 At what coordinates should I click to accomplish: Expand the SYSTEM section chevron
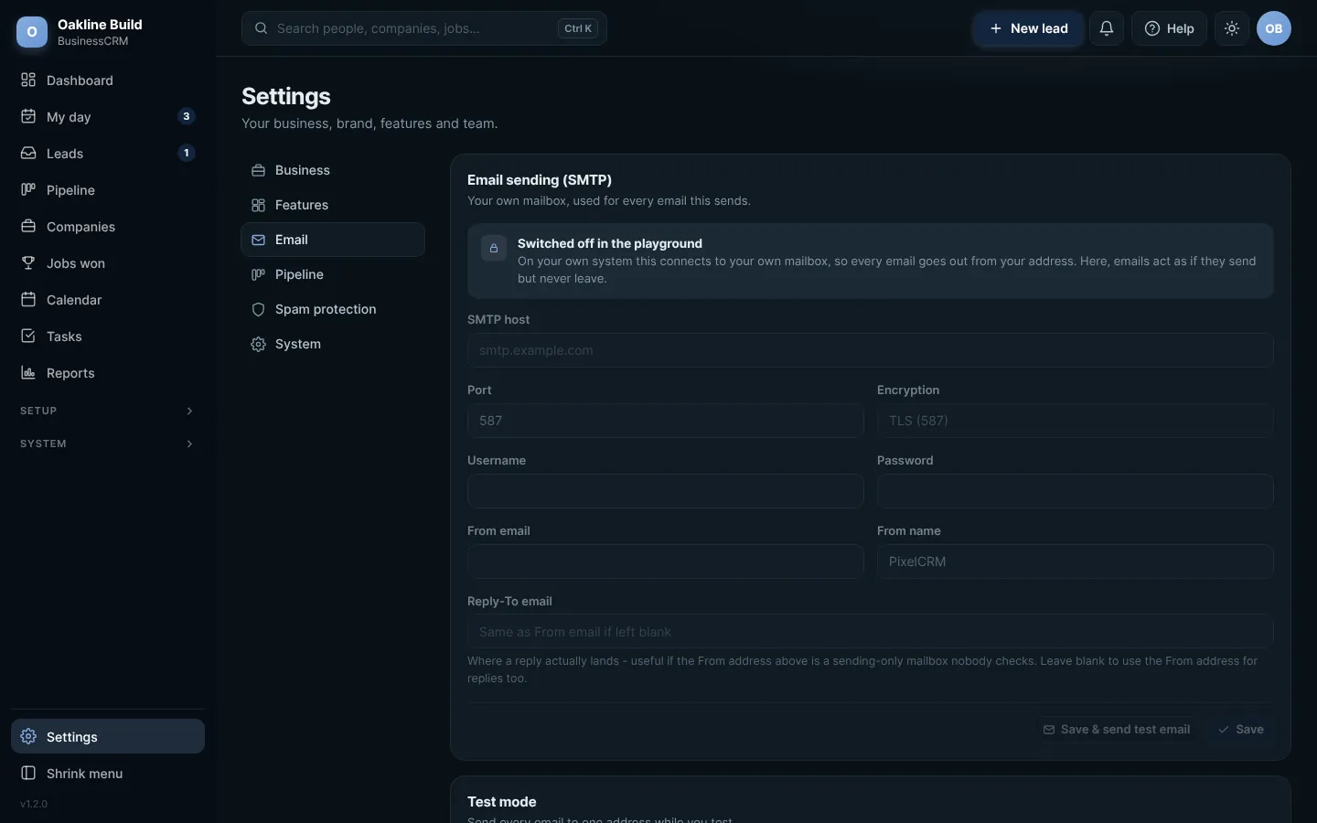pos(189,444)
